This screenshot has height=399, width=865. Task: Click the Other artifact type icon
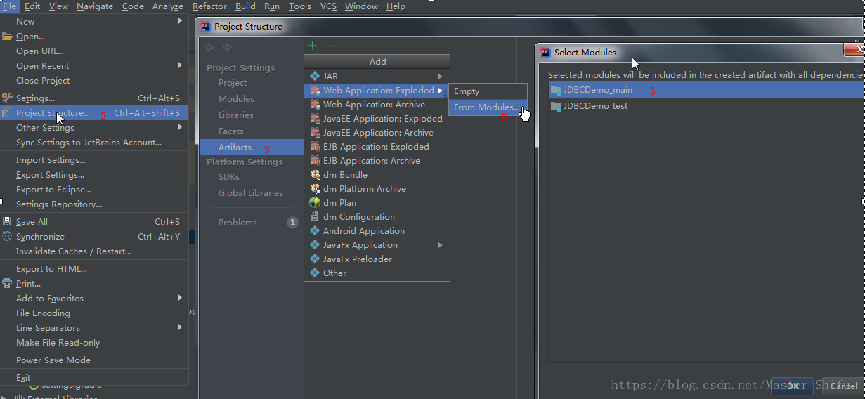[x=315, y=273]
